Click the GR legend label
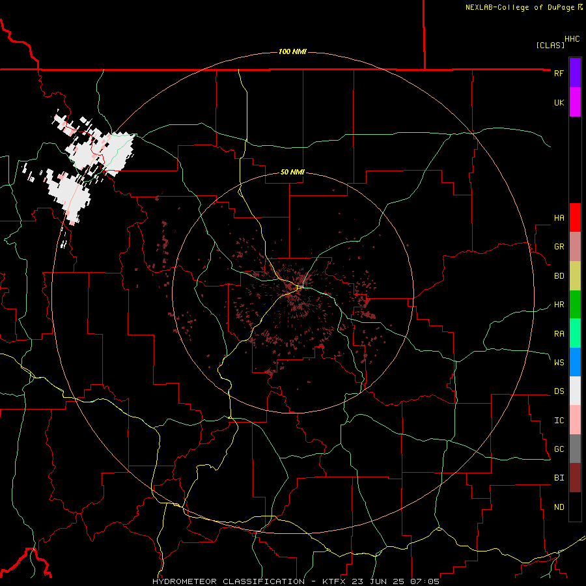The height and width of the screenshot is (586, 586). [559, 247]
